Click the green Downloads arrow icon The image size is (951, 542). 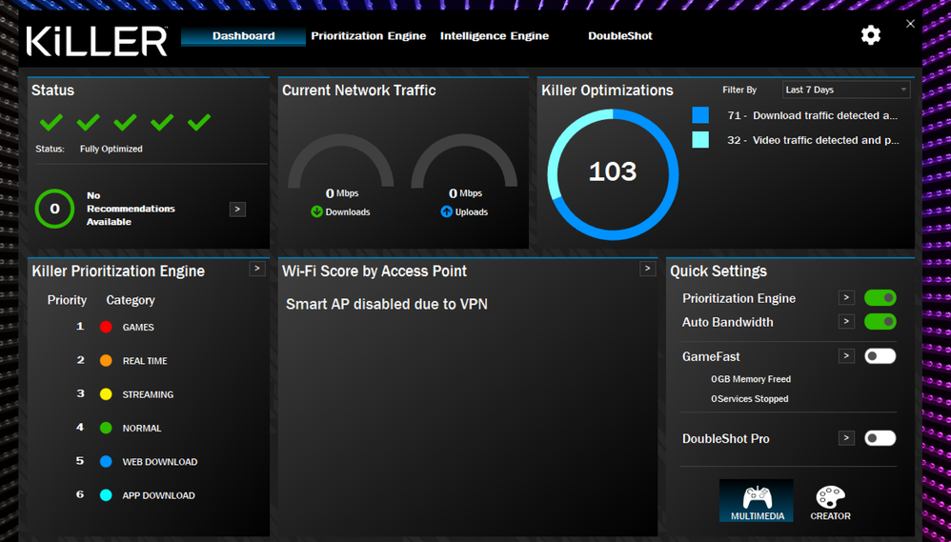tap(316, 211)
